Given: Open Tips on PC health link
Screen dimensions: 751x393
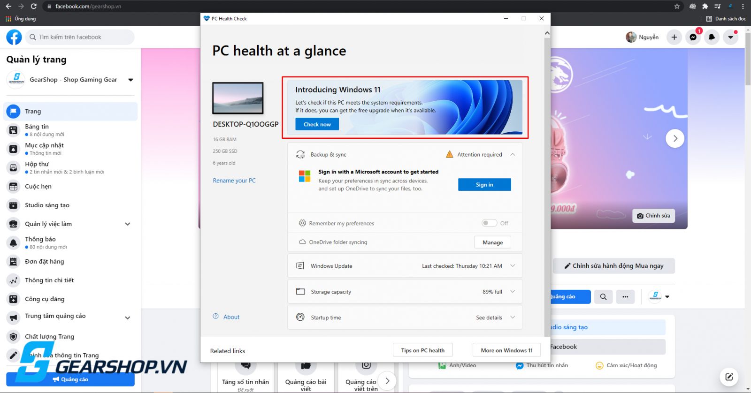Looking at the screenshot, I should click(x=422, y=350).
